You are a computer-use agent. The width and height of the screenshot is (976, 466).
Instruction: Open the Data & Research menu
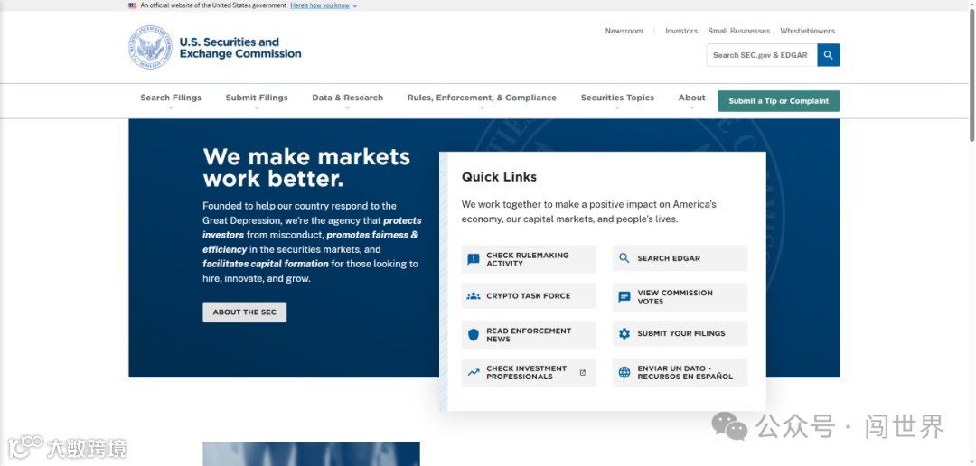[347, 98]
